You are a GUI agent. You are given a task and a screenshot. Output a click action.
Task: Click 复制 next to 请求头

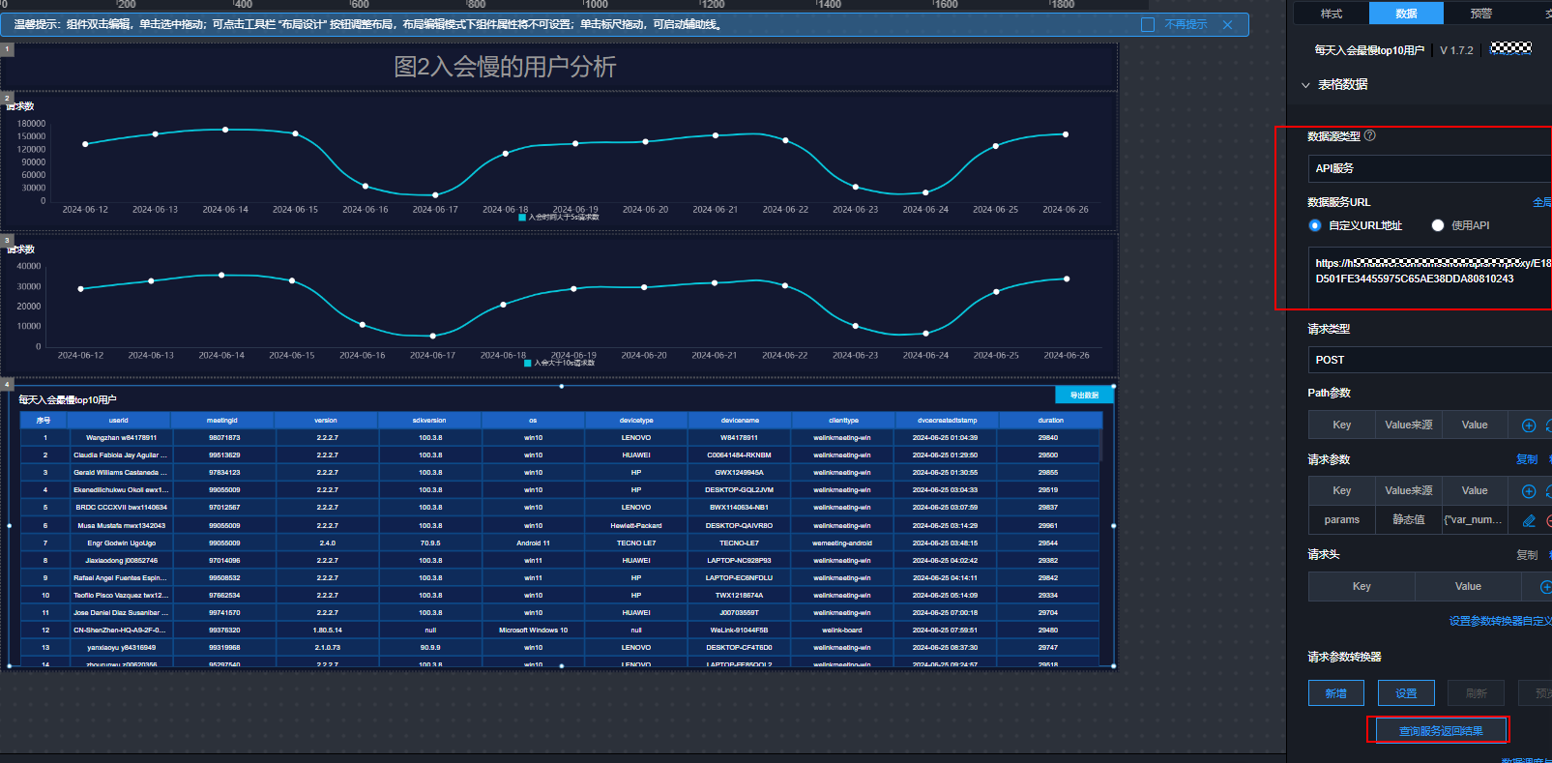[1527, 555]
